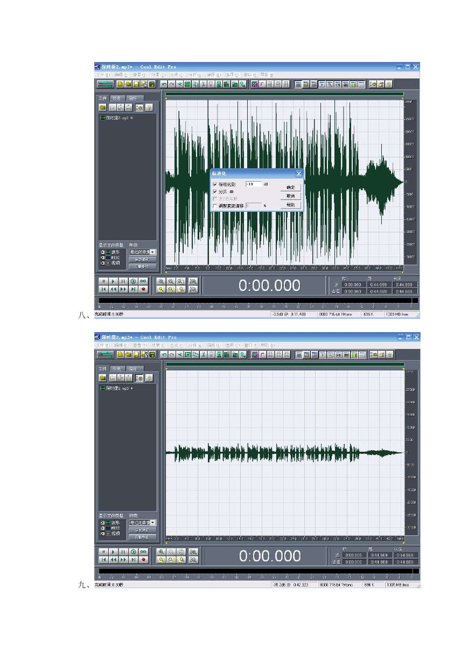The width and height of the screenshot is (468, 662).
Task: Click the Redo arrow in the lower toolbar
Action: pos(172,355)
